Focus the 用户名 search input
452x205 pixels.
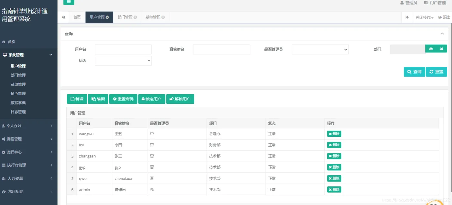123,49
